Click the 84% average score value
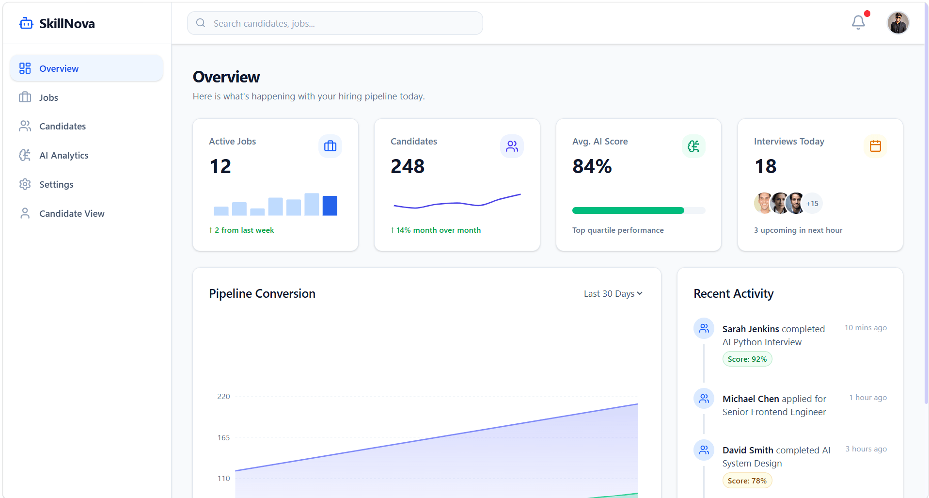The width and height of the screenshot is (929, 498). coord(592,166)
